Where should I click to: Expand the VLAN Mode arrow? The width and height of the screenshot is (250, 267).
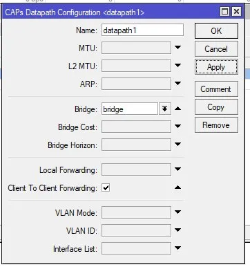click(x=177, y=212)
